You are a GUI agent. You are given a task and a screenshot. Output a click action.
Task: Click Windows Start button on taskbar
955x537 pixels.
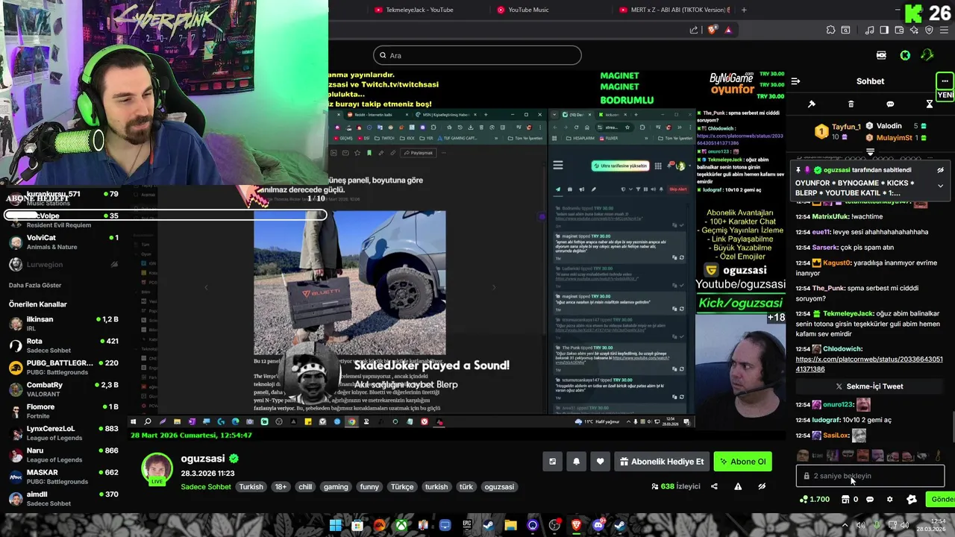point(336,526)
